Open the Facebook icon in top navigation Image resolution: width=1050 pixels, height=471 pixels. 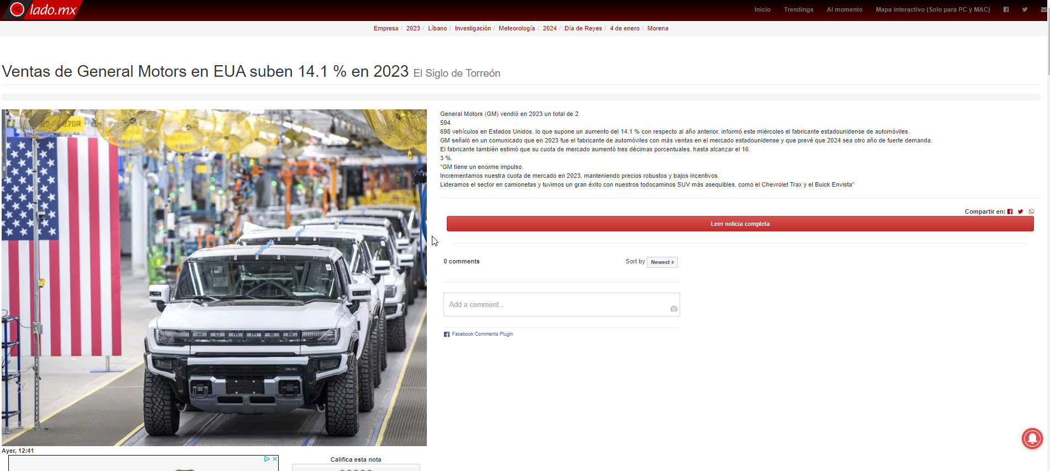(1006, 9)
